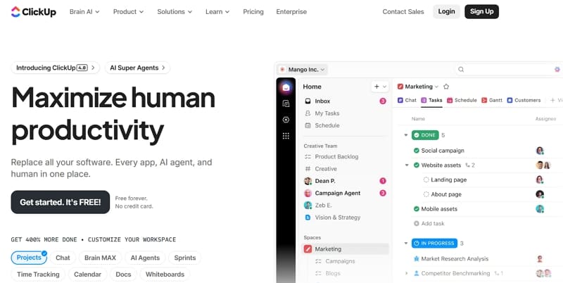
Task: Click the search magnifier icon
Action: 461,69
